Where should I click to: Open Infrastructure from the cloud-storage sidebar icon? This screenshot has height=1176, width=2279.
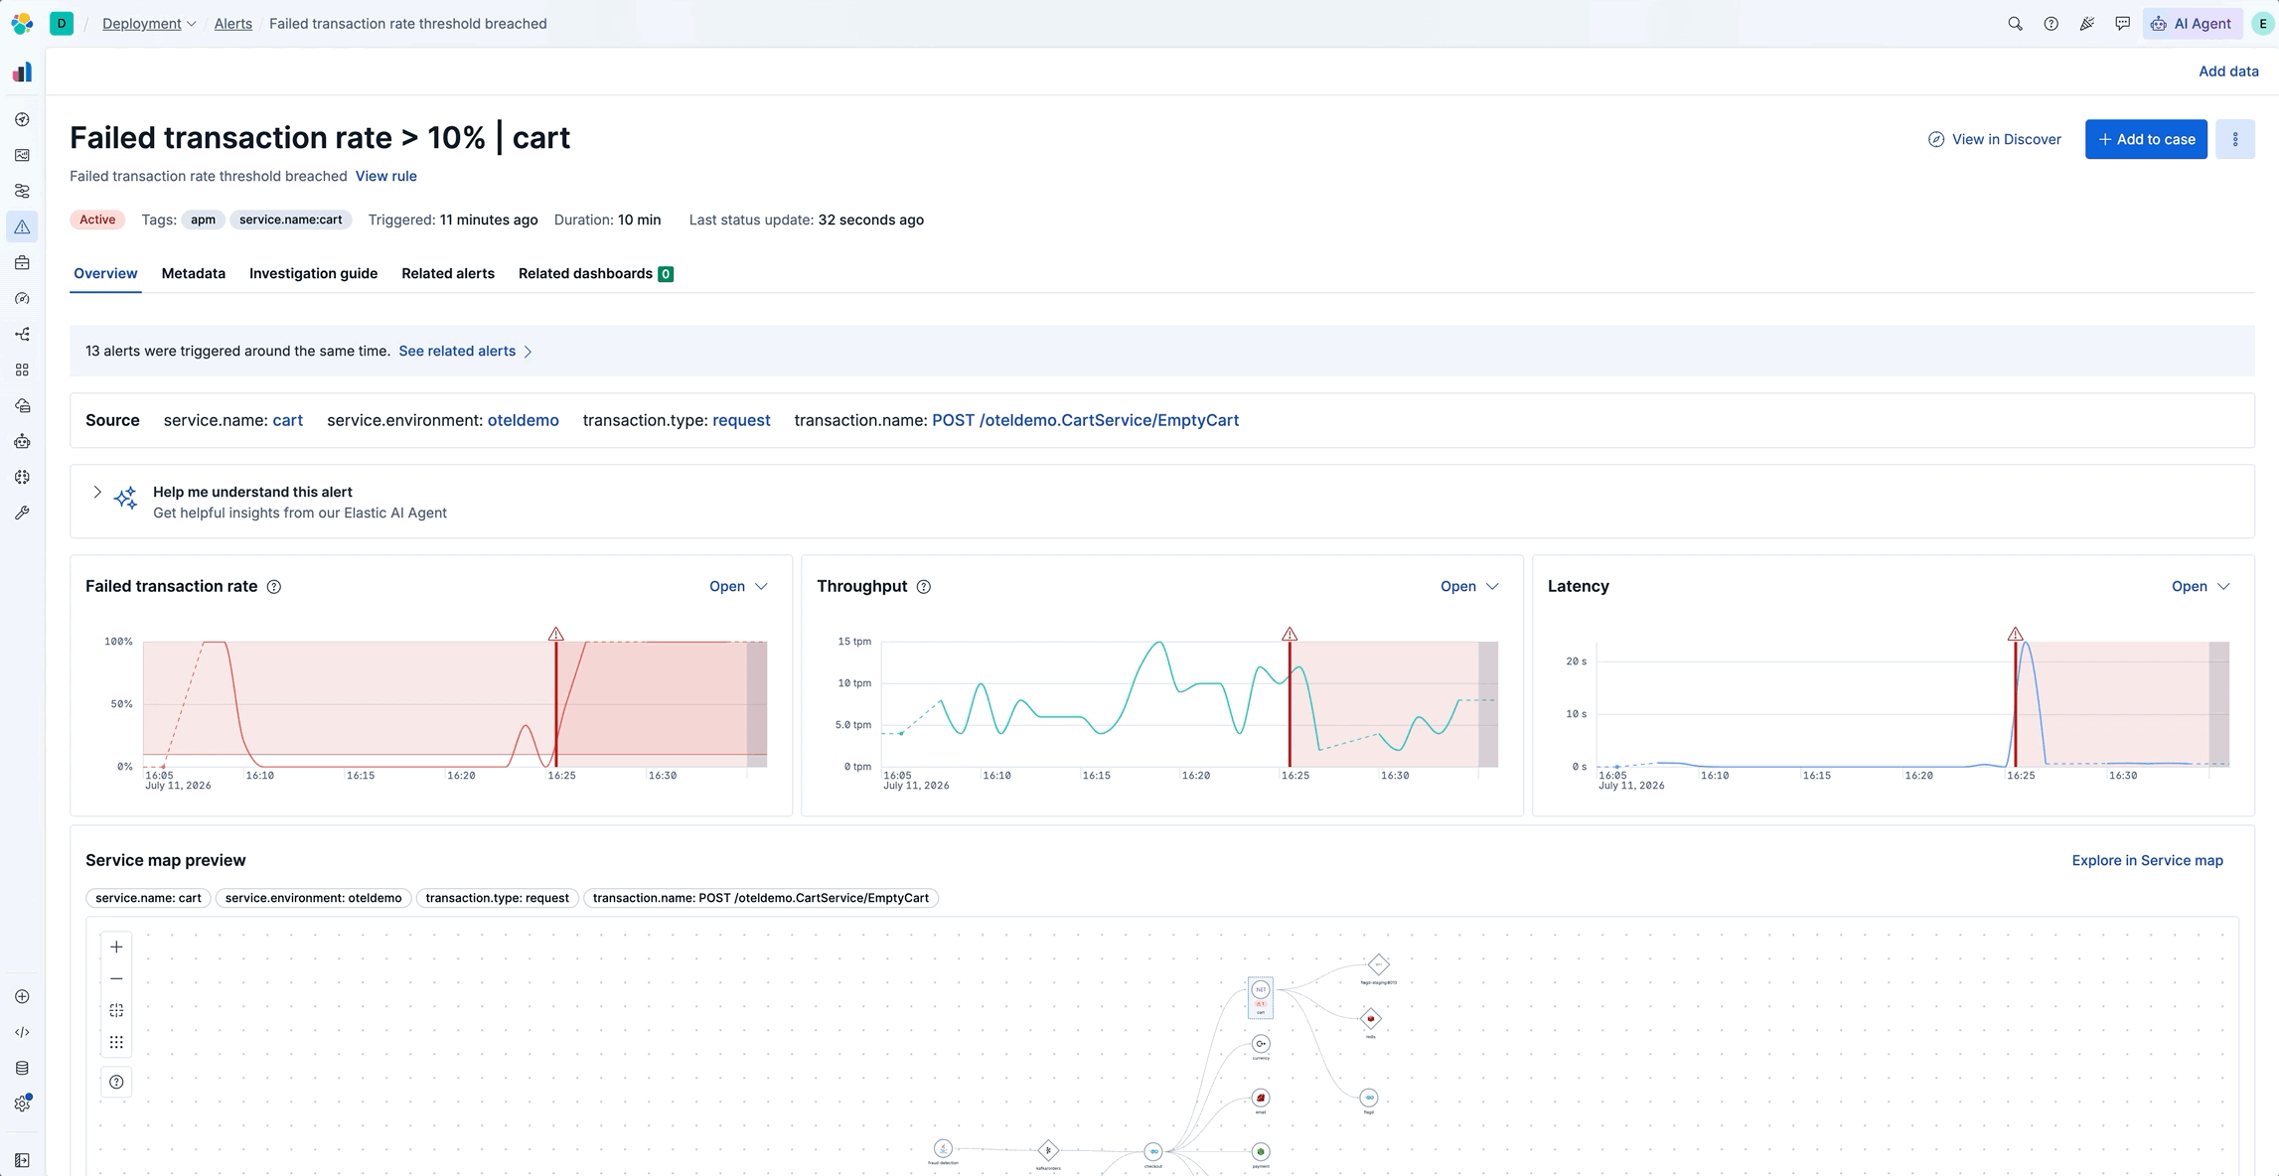22,406
